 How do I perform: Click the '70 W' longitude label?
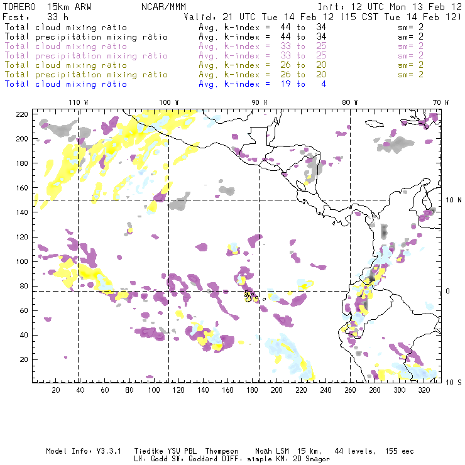[x=440, y=102]
